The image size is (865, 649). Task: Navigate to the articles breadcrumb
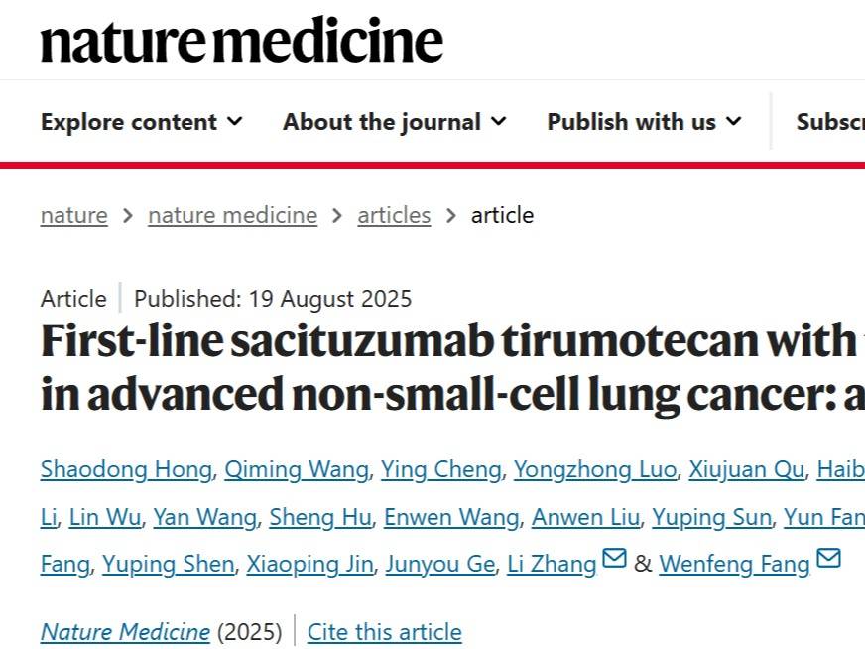point(394,215)
